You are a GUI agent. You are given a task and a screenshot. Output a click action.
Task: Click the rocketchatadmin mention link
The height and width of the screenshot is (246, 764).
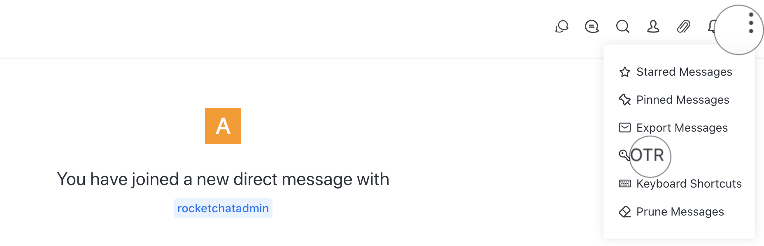223,209
